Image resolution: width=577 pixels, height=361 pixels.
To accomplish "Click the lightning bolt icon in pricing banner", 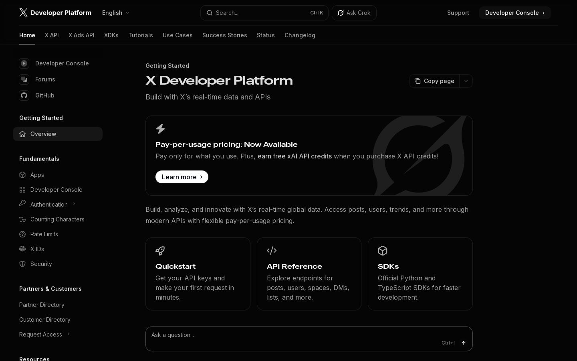I will tap(160, 129).
